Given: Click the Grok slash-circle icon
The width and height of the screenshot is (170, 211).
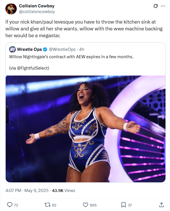Looking at the screenshot, I should coord(156,6).
